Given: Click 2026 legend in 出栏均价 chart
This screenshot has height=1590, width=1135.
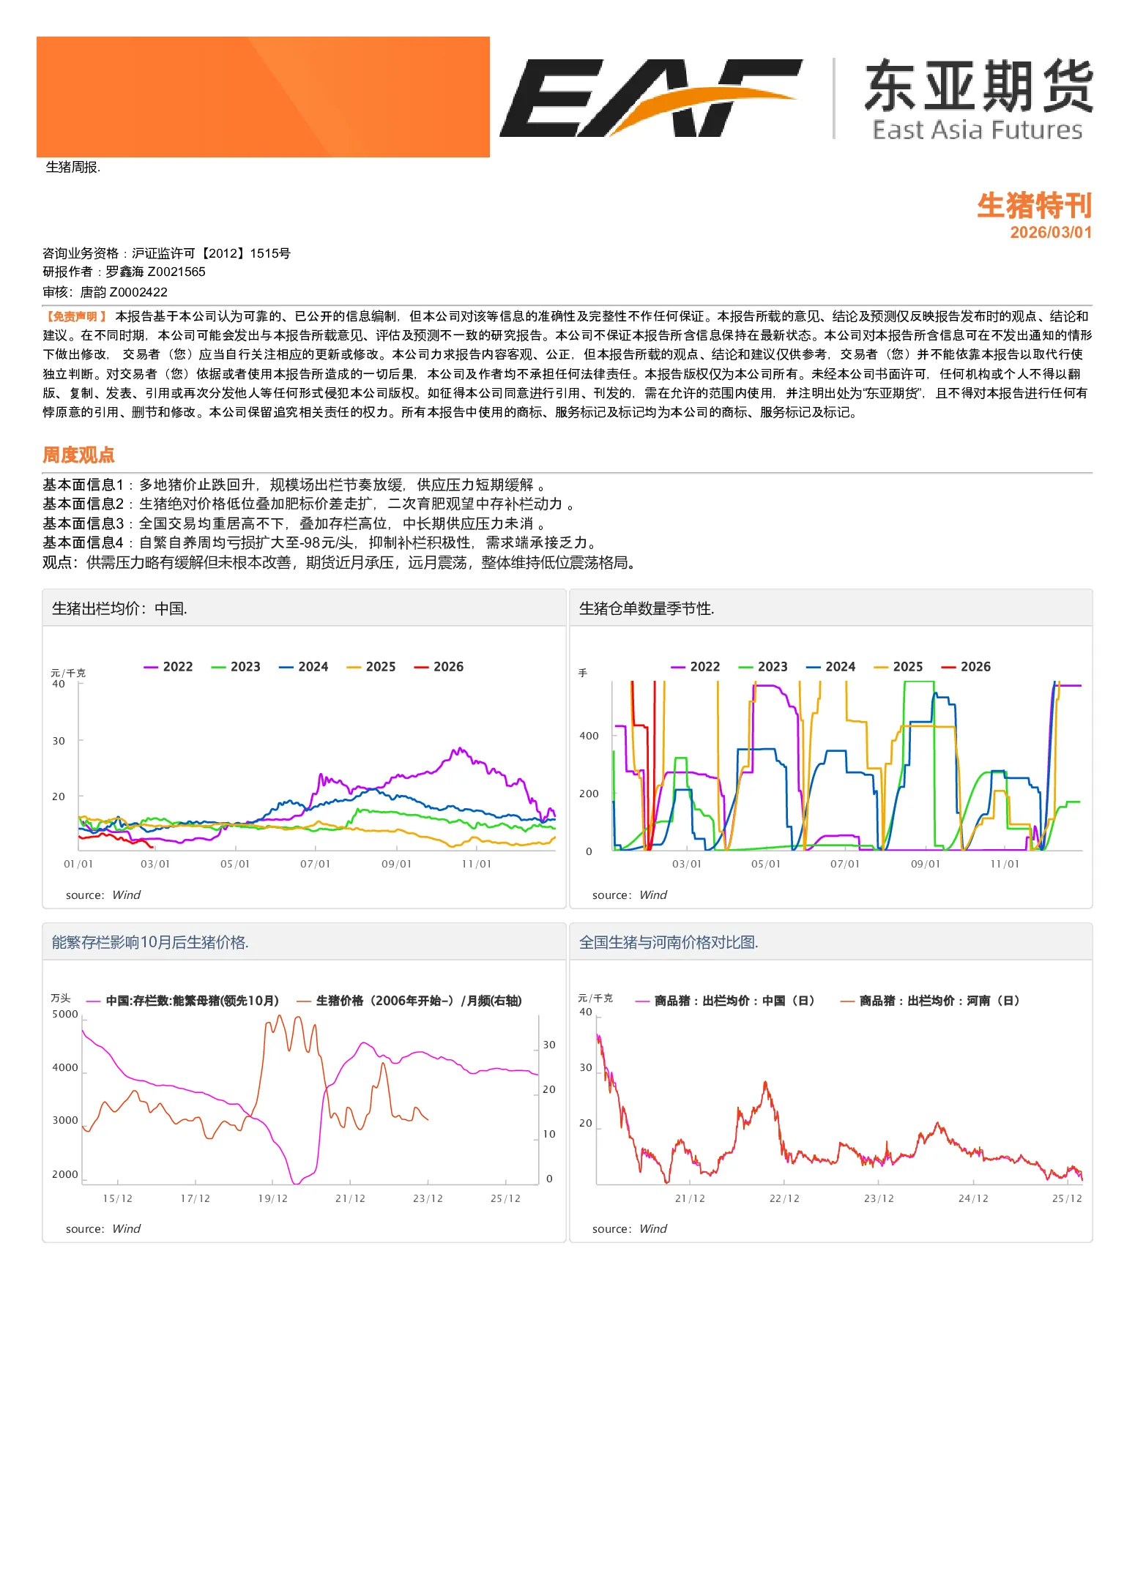Looking at the screenshot, I should coord(439,667).
